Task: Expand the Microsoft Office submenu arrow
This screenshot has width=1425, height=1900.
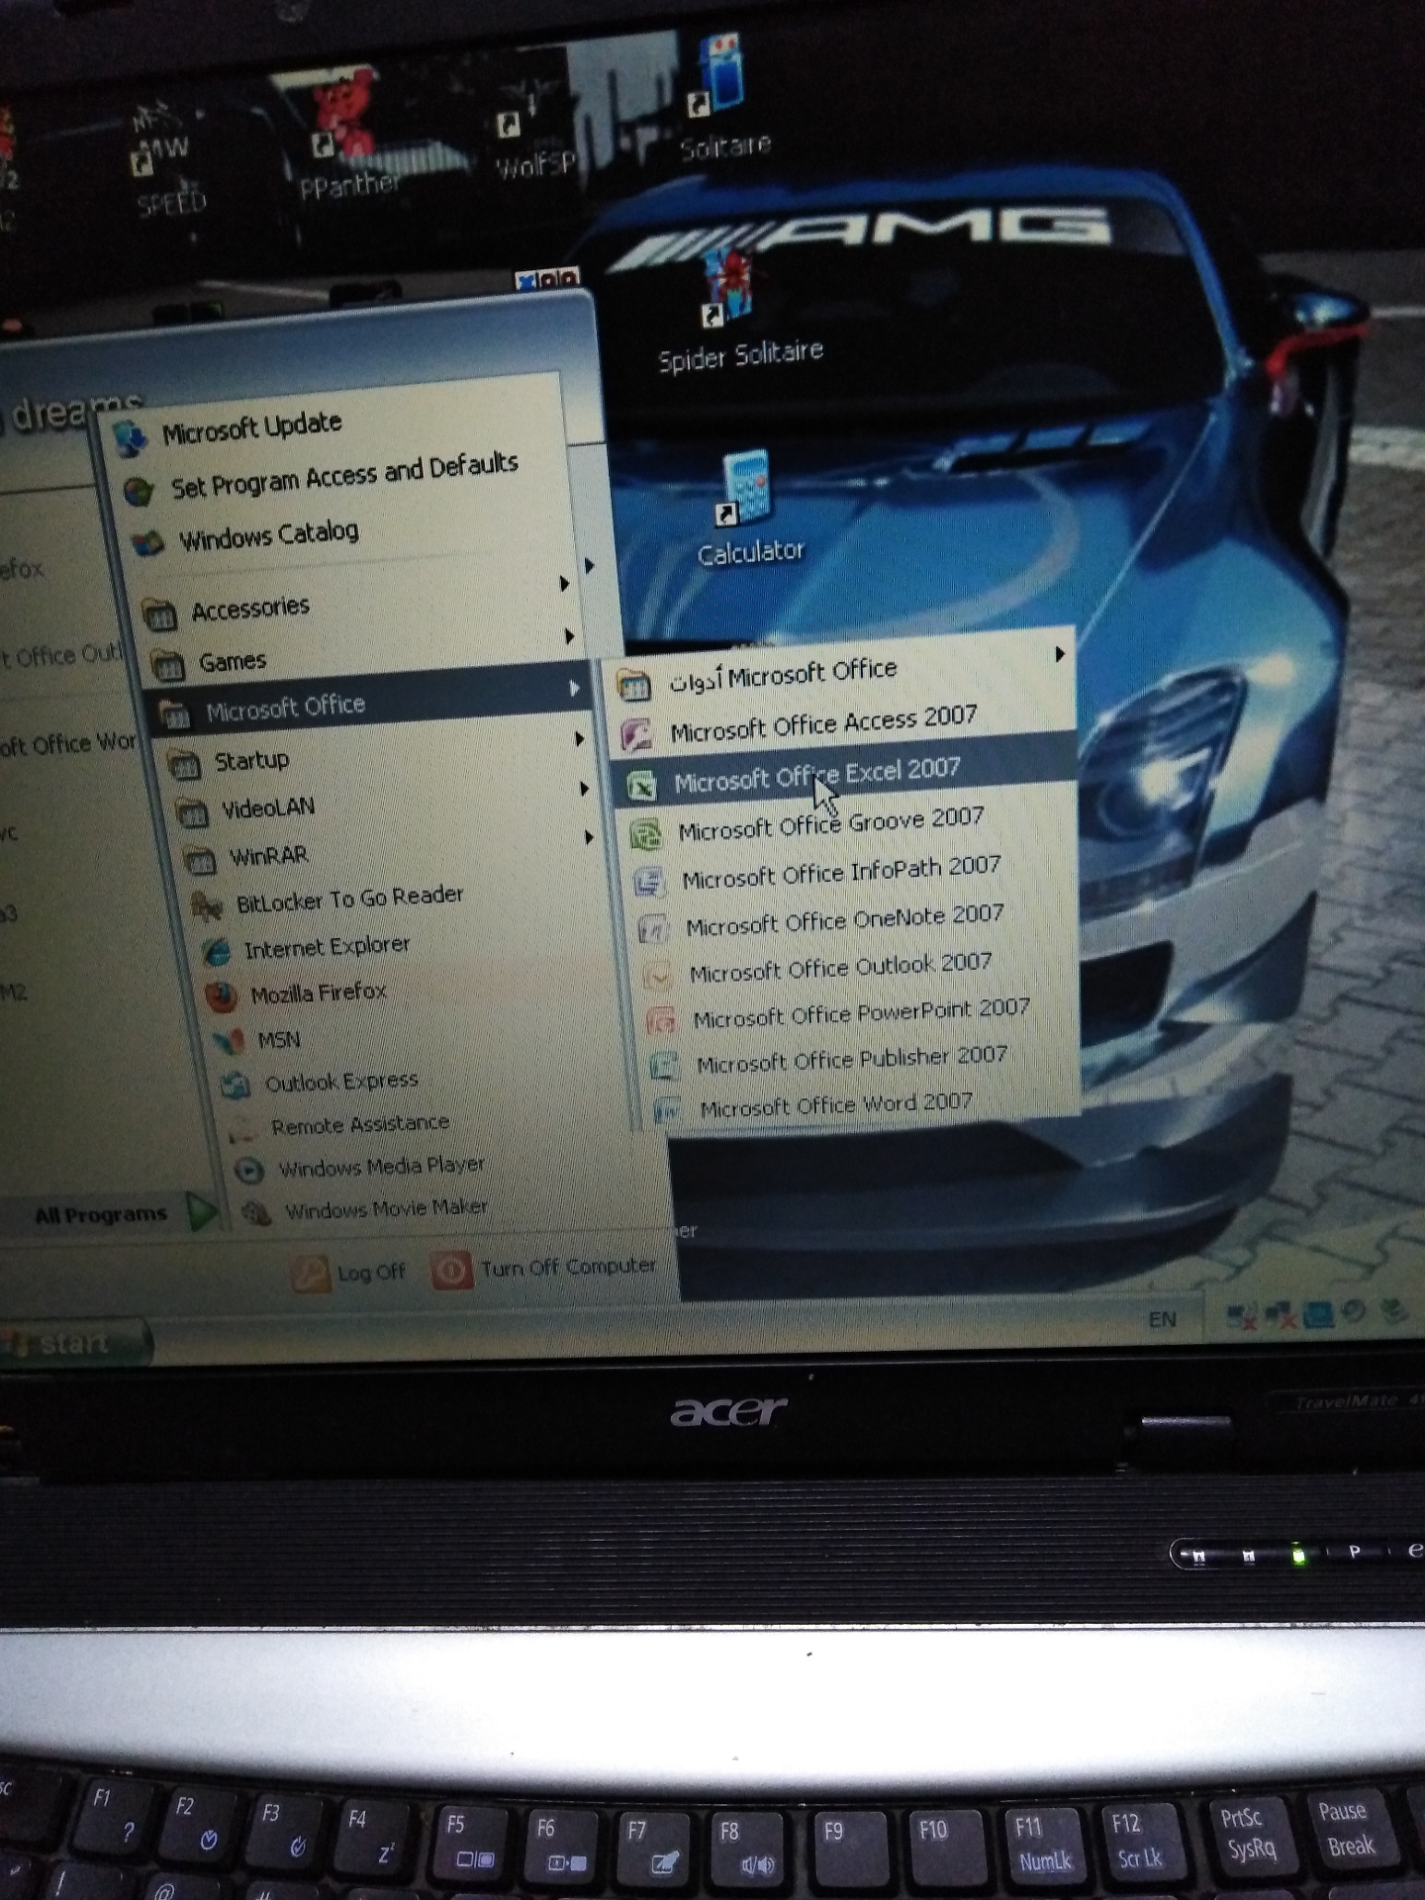Action: [574, 689]
